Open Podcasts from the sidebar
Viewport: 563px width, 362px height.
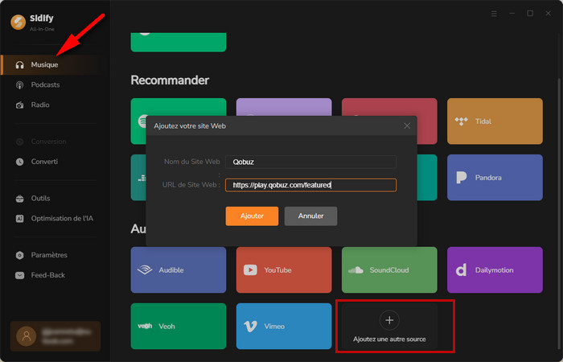[45, 84]
